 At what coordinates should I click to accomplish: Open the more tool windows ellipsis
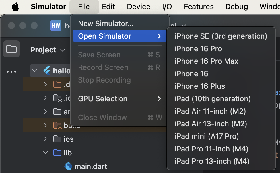pyautogui.click(x=11, y=72)
